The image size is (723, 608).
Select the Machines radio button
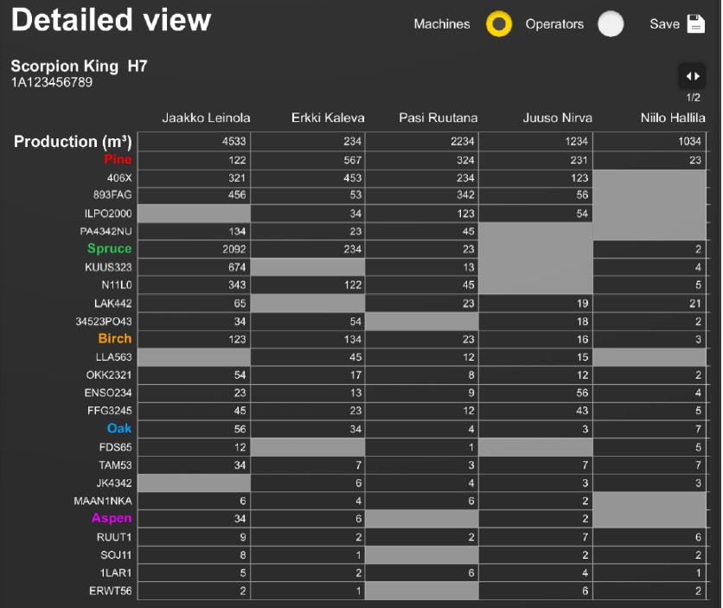click(499, 24)
